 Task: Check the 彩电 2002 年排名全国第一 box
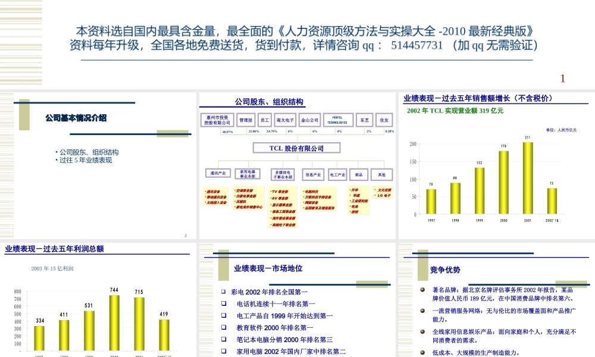click(x=223, y=291)
